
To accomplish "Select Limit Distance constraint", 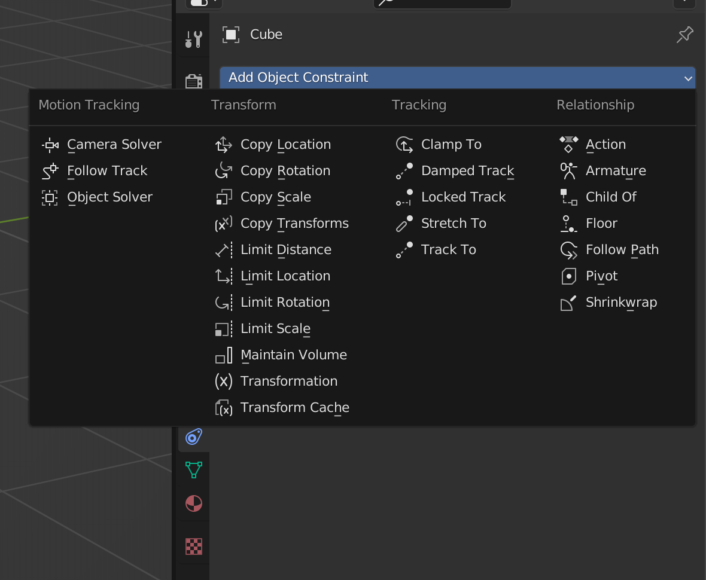I will pyautogui.click(x=285, y=250).
